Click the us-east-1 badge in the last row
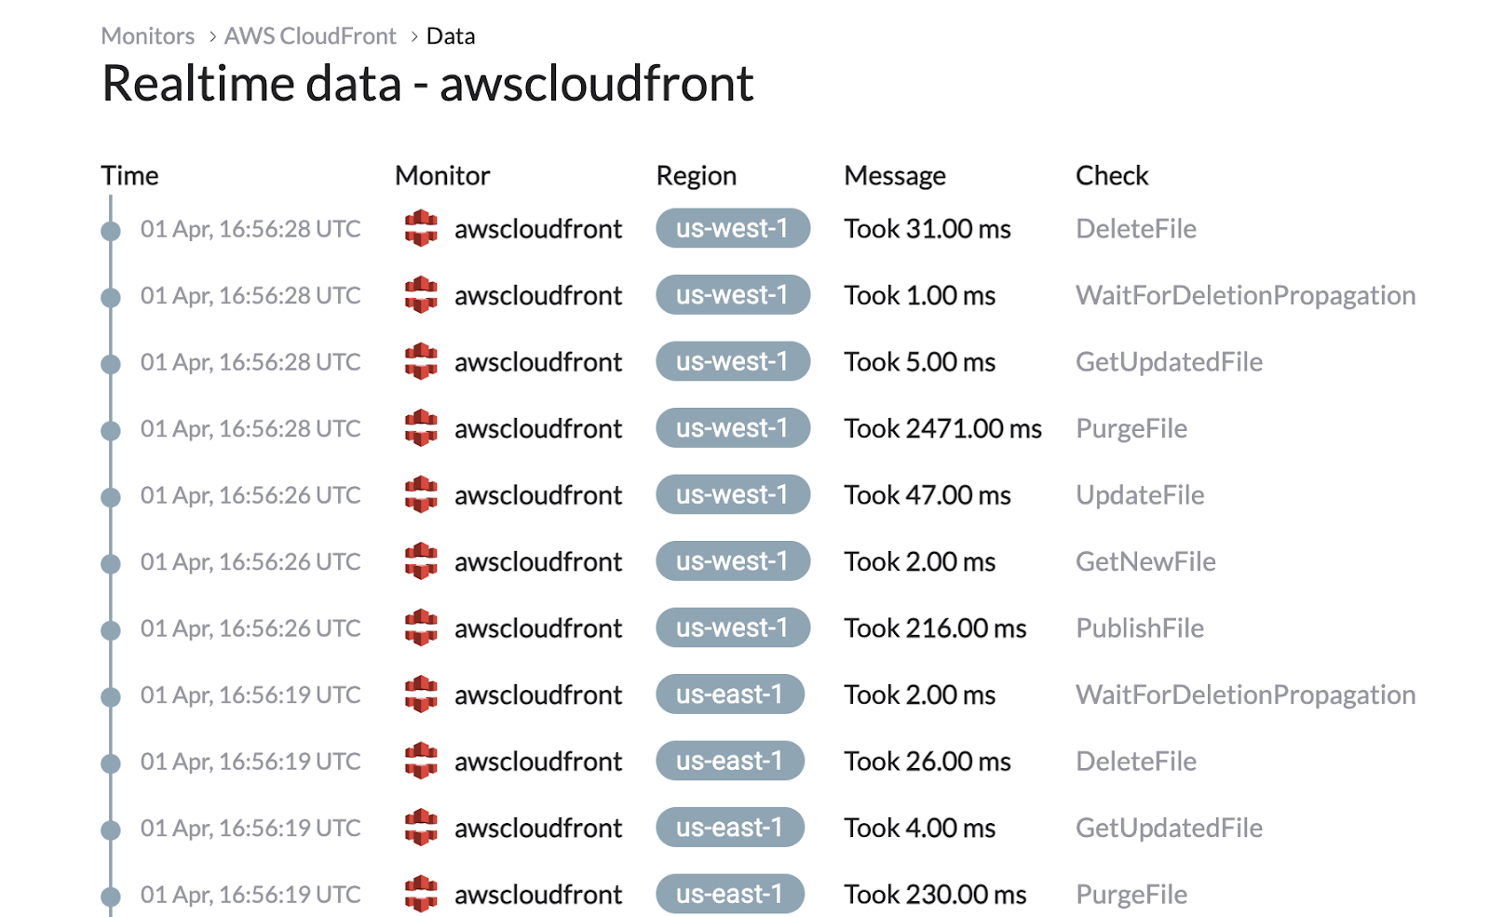This screenshot has width=1490, height=917. pyautogui.click(x=730, y=894)
